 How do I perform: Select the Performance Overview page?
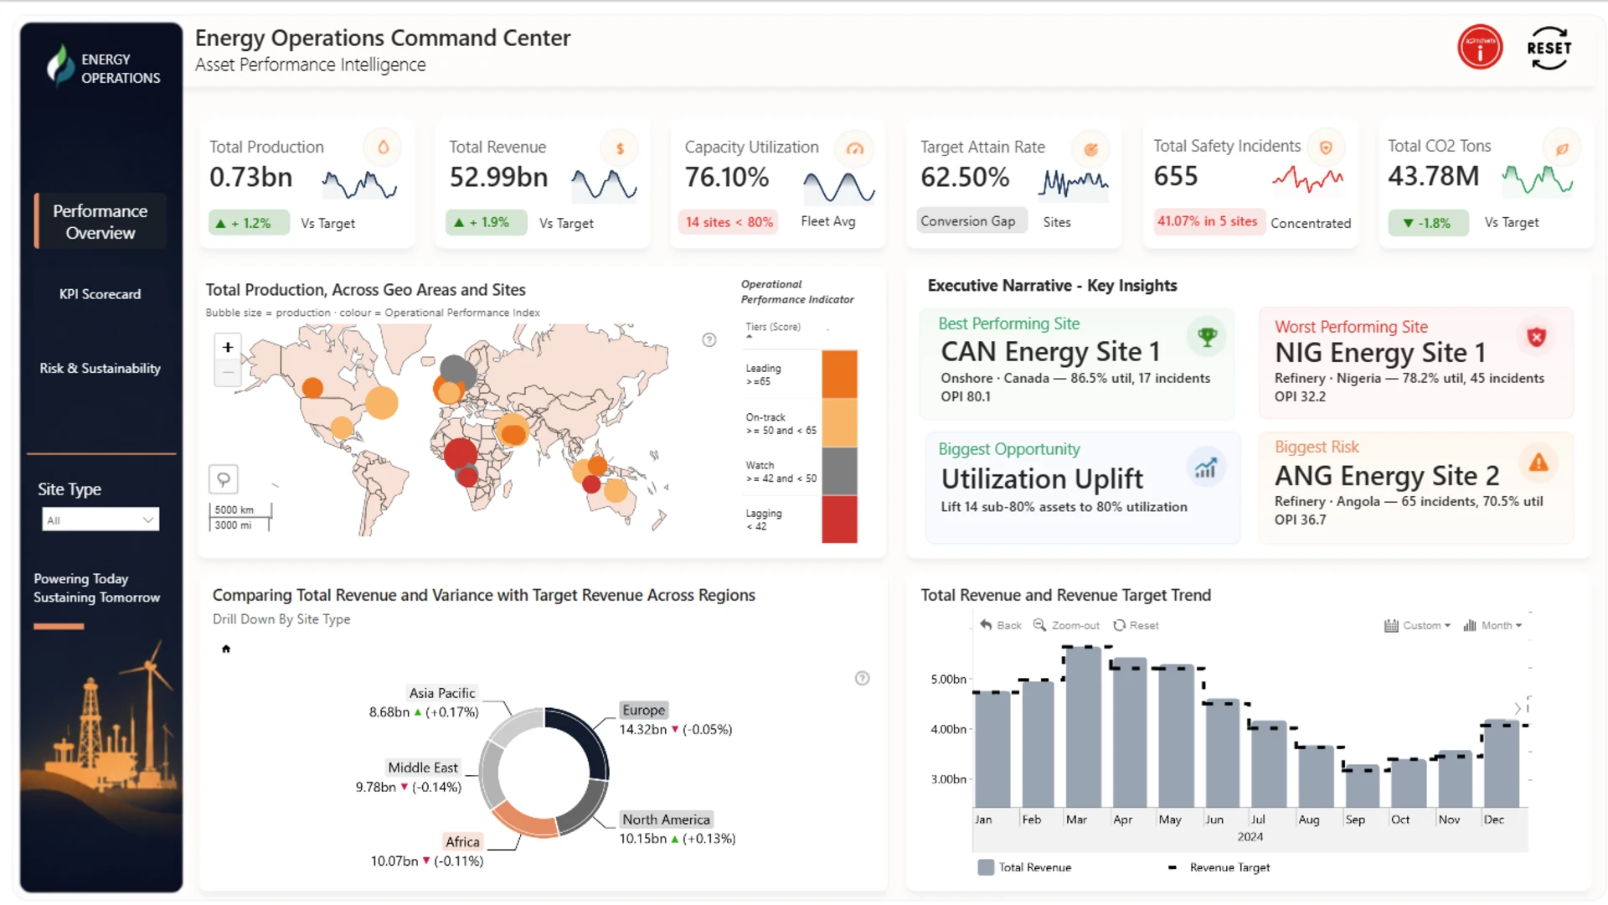[100, 221]
